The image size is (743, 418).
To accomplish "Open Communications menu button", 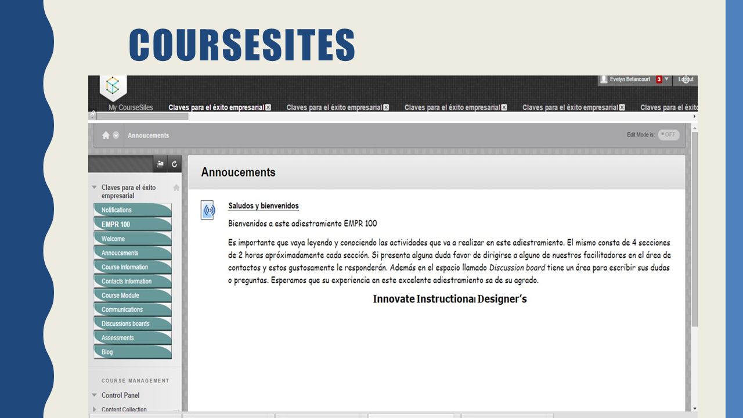I will [132, 309].
